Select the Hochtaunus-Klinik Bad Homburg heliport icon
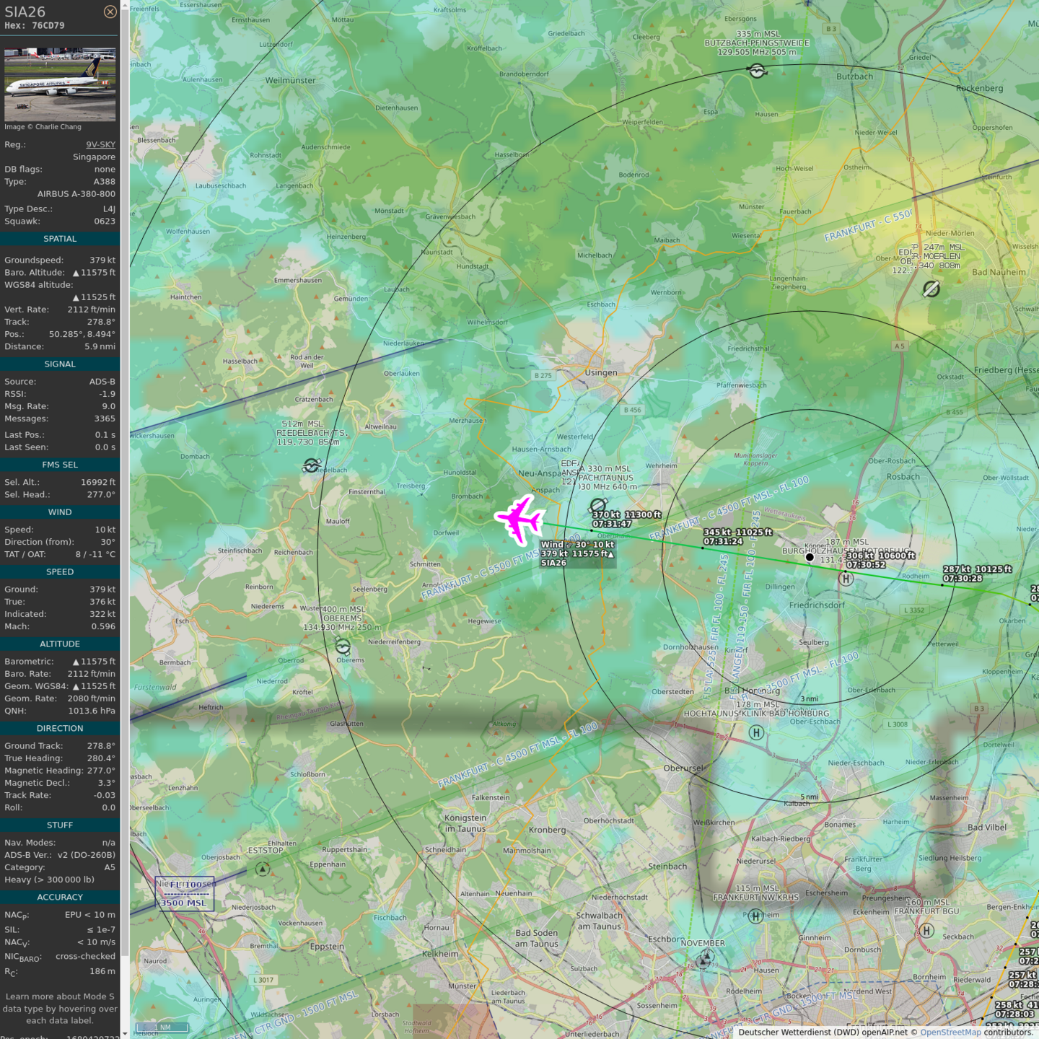The image size is (1039, 1039). click(x=756, y=733)
